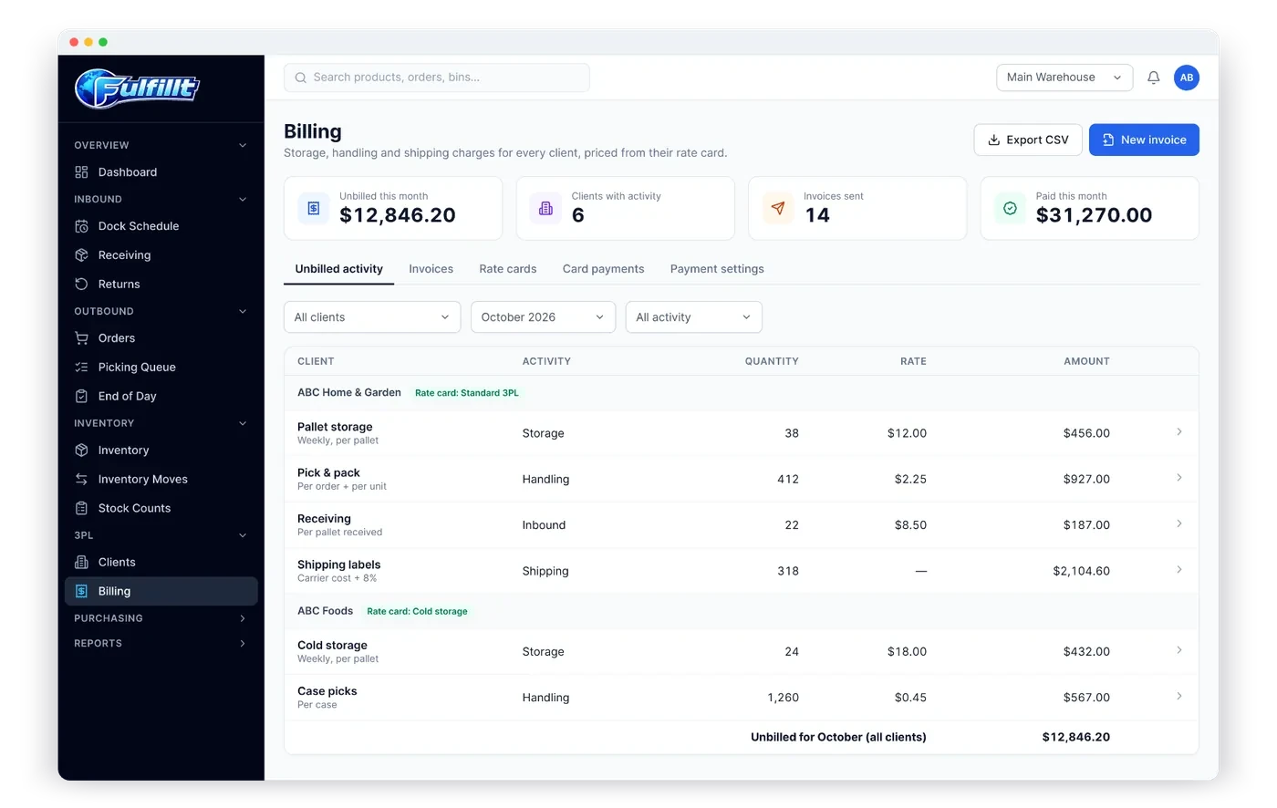
Task: Switch to the Rate cards tab
Action: (508, 269)
